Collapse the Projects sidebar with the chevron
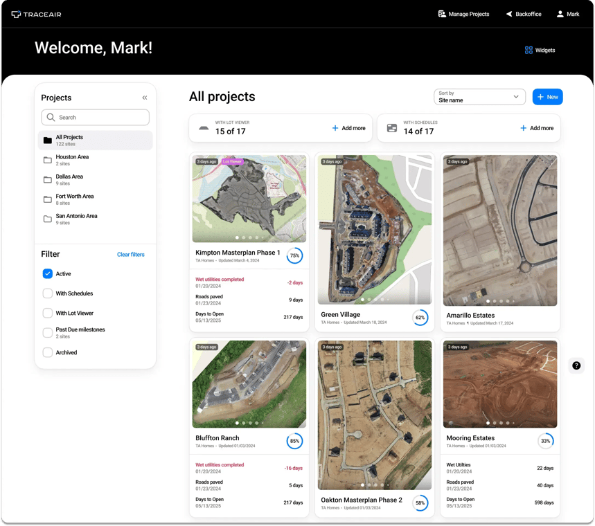The image size is (595, 526). coord(145,98)
